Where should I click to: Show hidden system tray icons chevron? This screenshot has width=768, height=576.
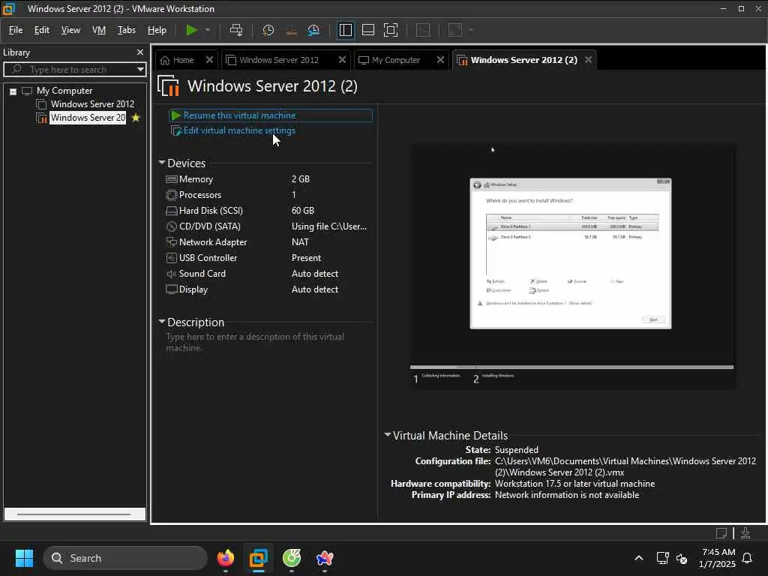tap(639, 558)
